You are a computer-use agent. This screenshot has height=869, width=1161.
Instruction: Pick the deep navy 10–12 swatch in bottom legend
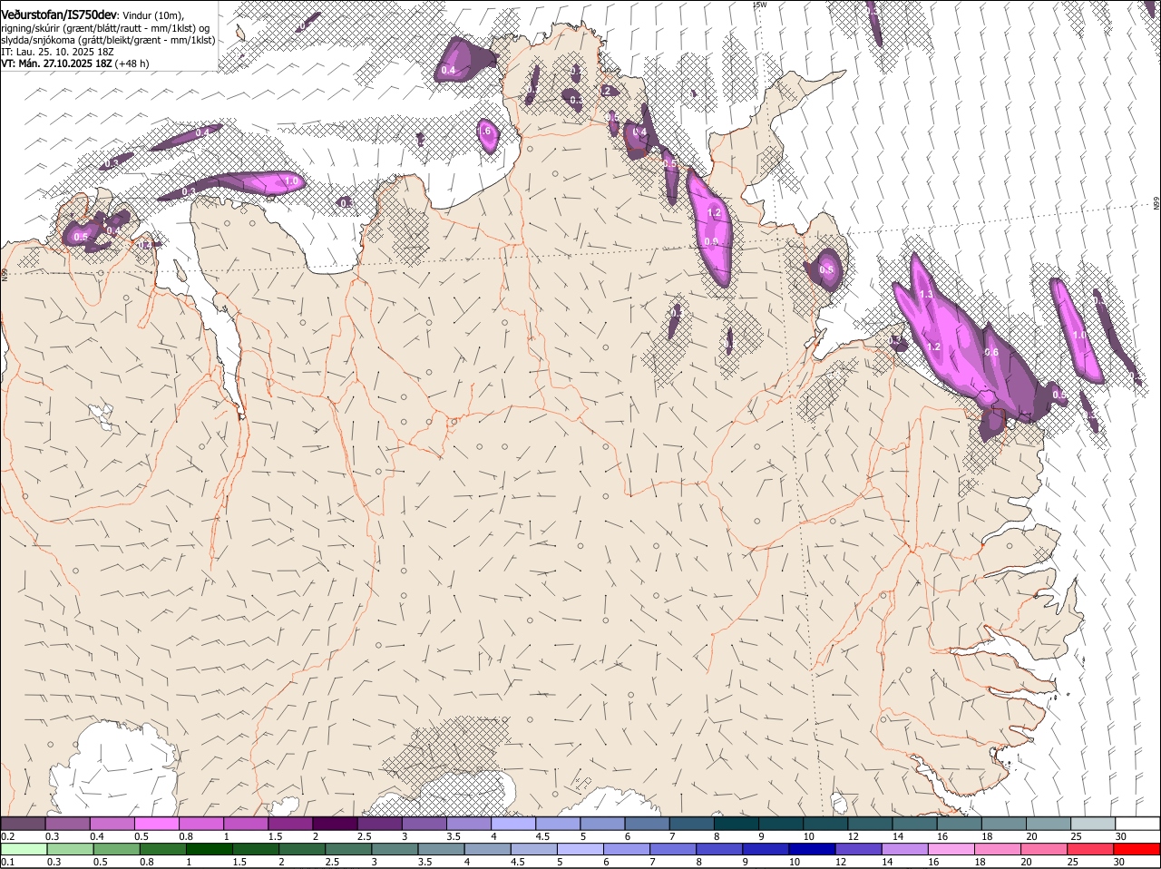tap(814, 850)
